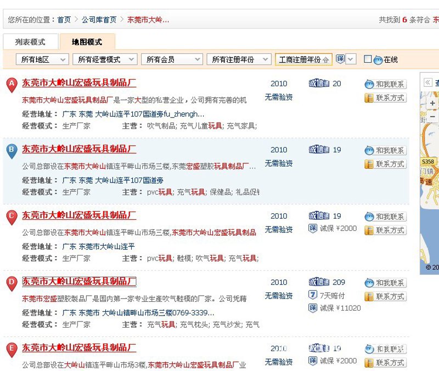This screenshot has width=439, height=371.
Task: Go to 公司库首页 breadcrumb link
Action: click(x=99, y=20)
